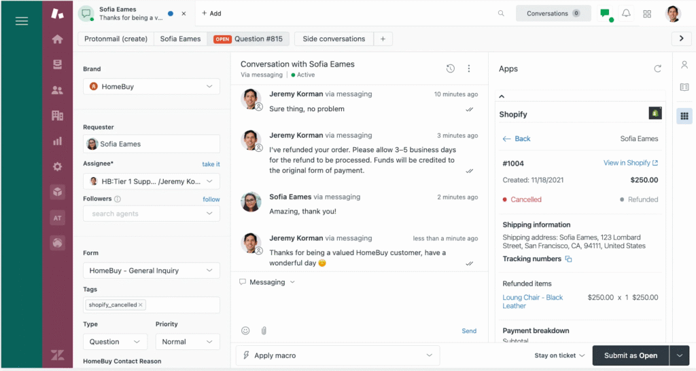This screenshot has height=371, width=696.
Task: Open Admin settings gear icon in sidebar
Action: (x=58, y=167)
